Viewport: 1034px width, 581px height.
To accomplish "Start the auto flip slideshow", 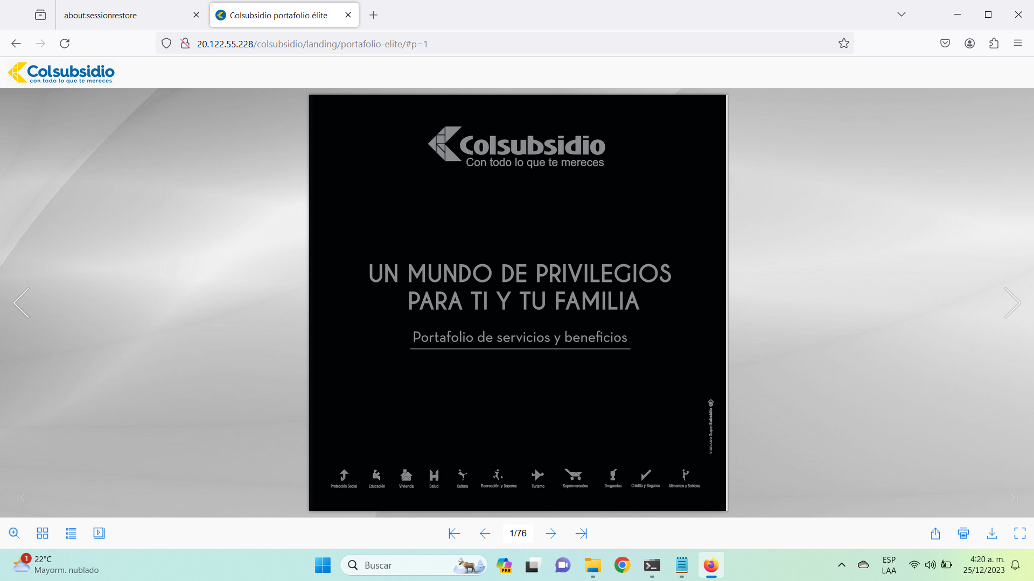I will [99, 533].
